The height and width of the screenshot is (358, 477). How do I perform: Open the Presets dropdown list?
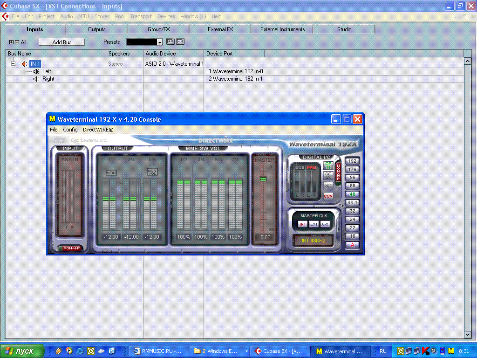click(x=159, y=42)
